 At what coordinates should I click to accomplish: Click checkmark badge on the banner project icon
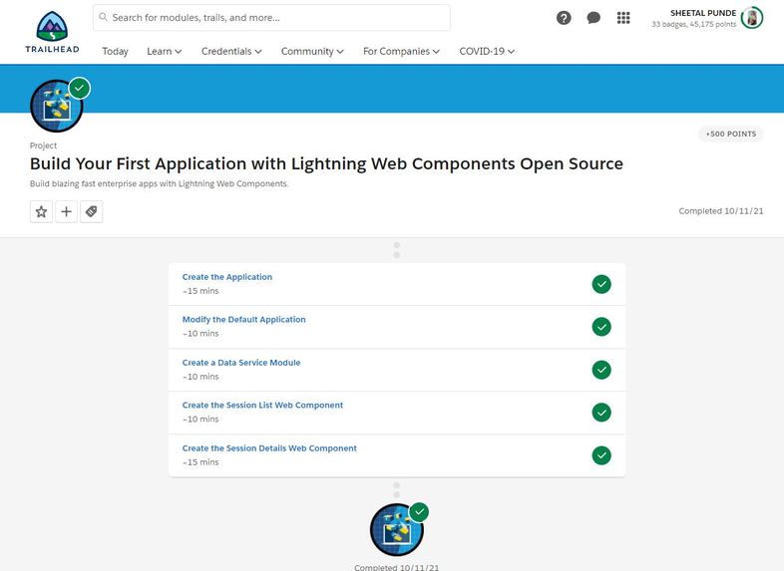pyautogui.click(x=79, y=88)
